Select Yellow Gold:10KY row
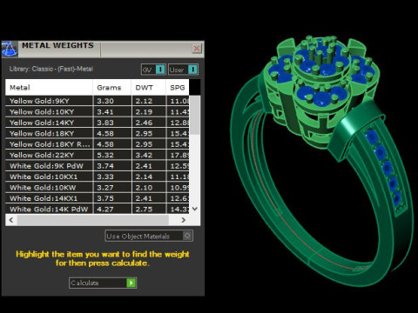The width and height of the screenshot is (418, 313). (98, 111)
